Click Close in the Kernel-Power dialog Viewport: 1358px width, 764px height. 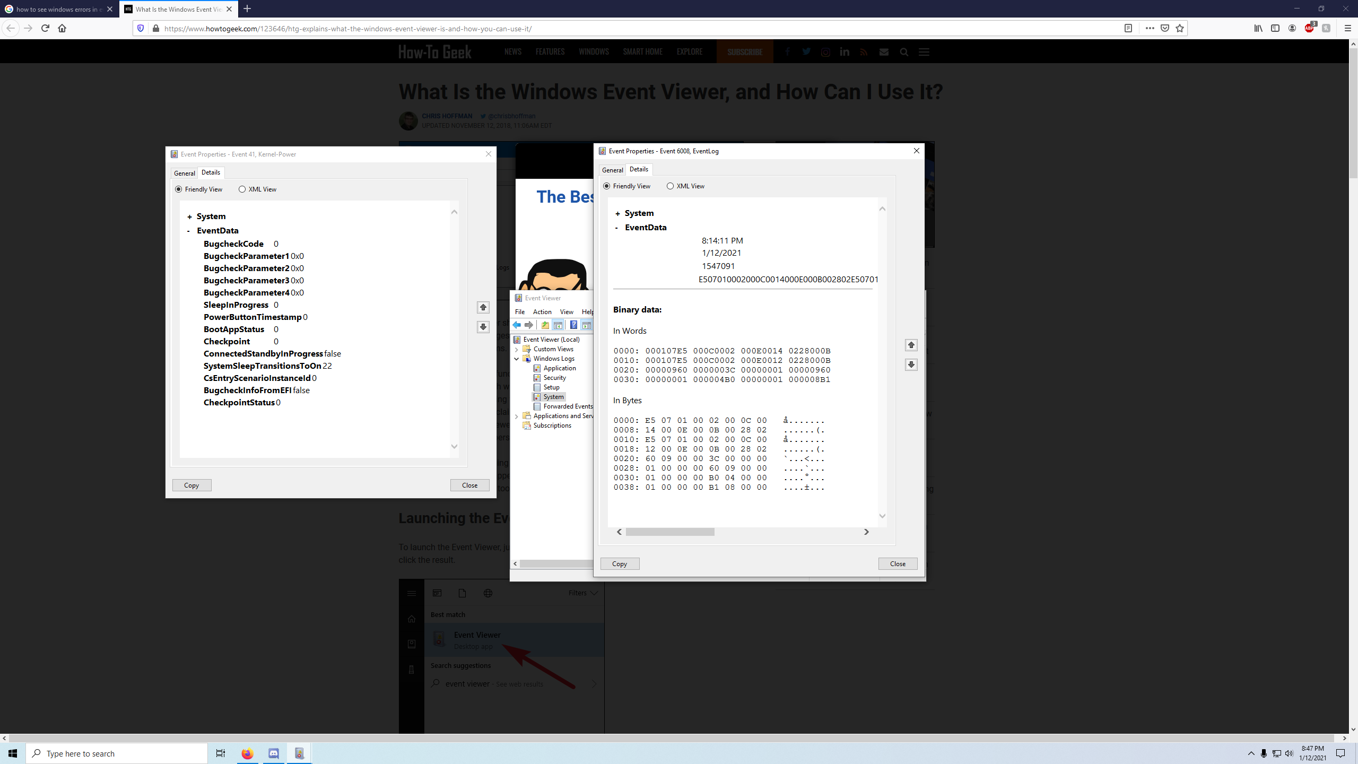pyautogui.click(x=469, y=485)
